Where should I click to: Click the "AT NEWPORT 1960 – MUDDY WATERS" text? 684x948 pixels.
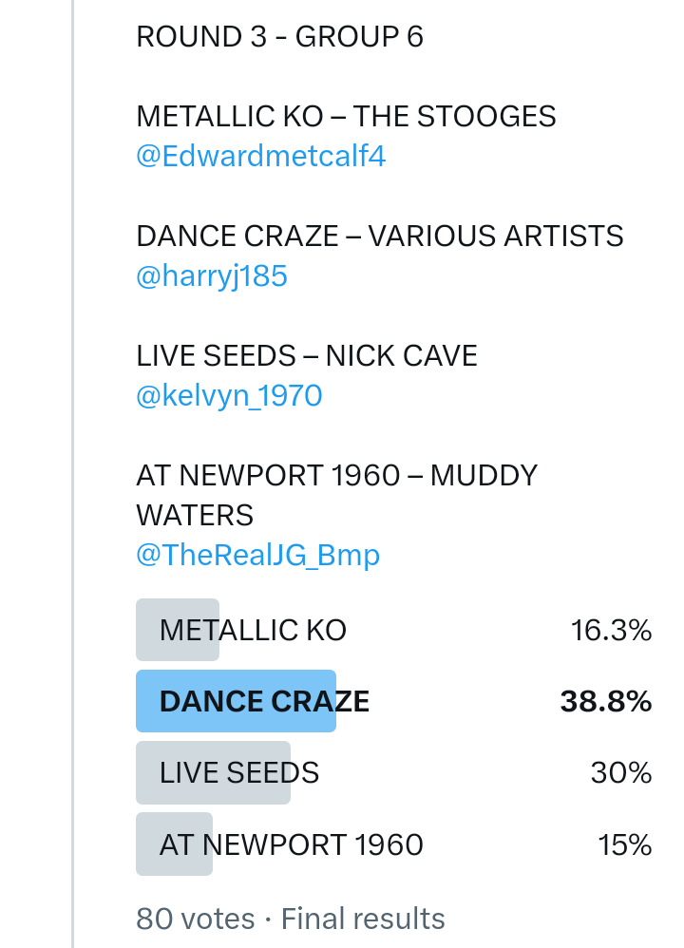pyautogui.click(x=337, y=495)
